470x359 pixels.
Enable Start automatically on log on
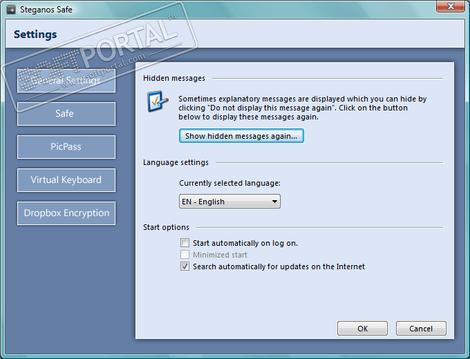185,243
